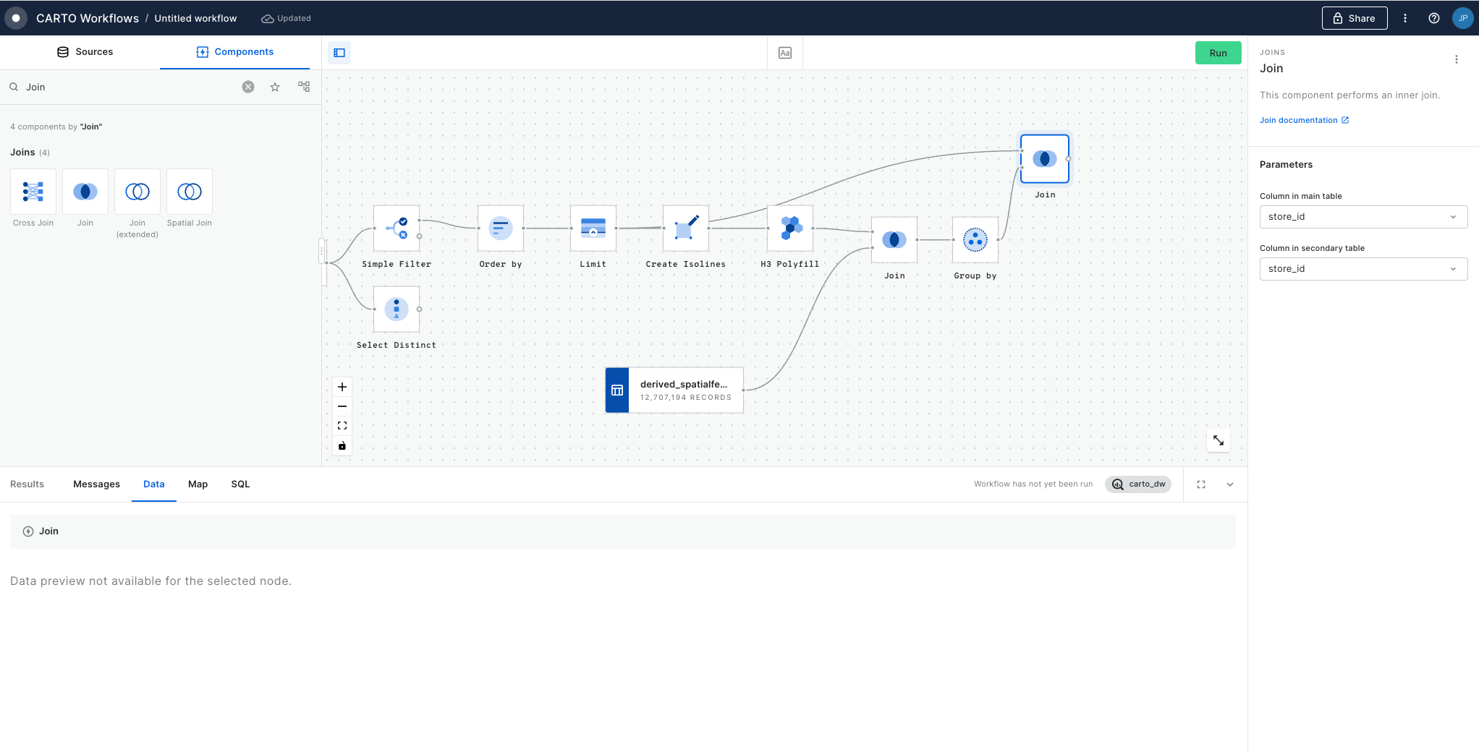The image size is (1479, 752).
Task: Clear the Join search text
Action: (248, 87)
